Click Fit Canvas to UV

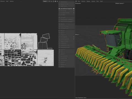tap(67, 28)
